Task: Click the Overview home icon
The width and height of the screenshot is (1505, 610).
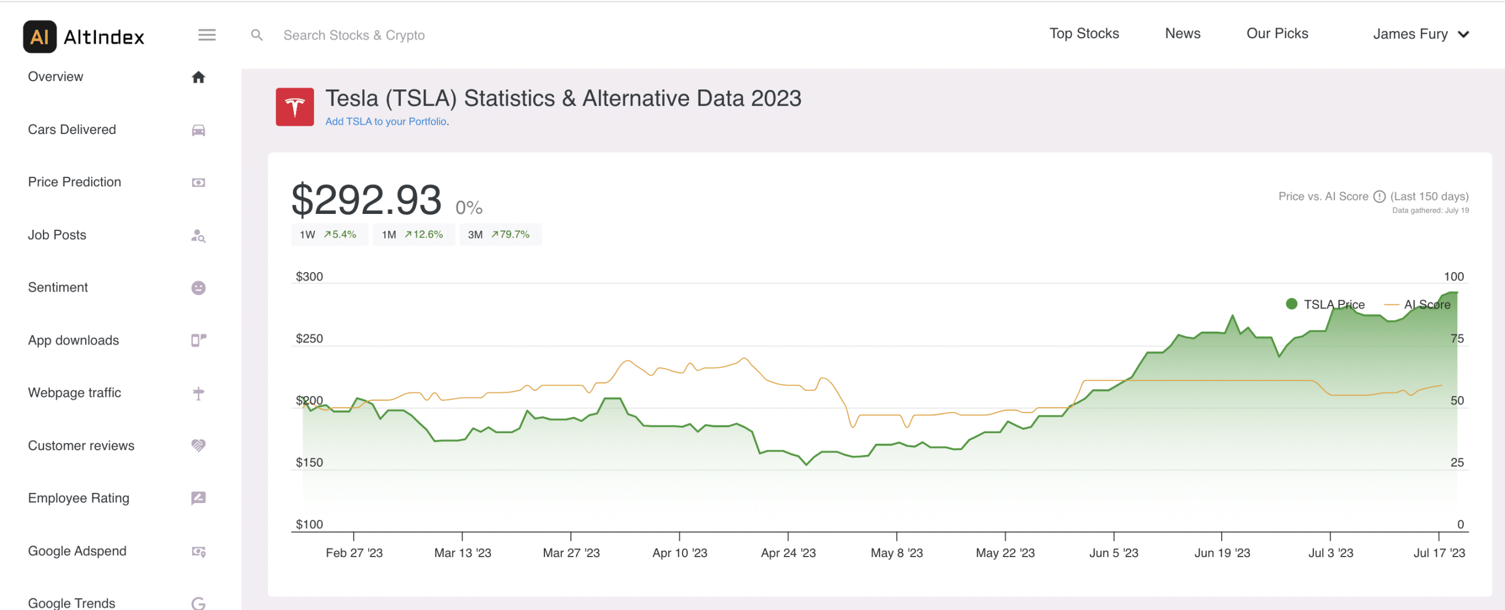Action: (x=199, y=77)
